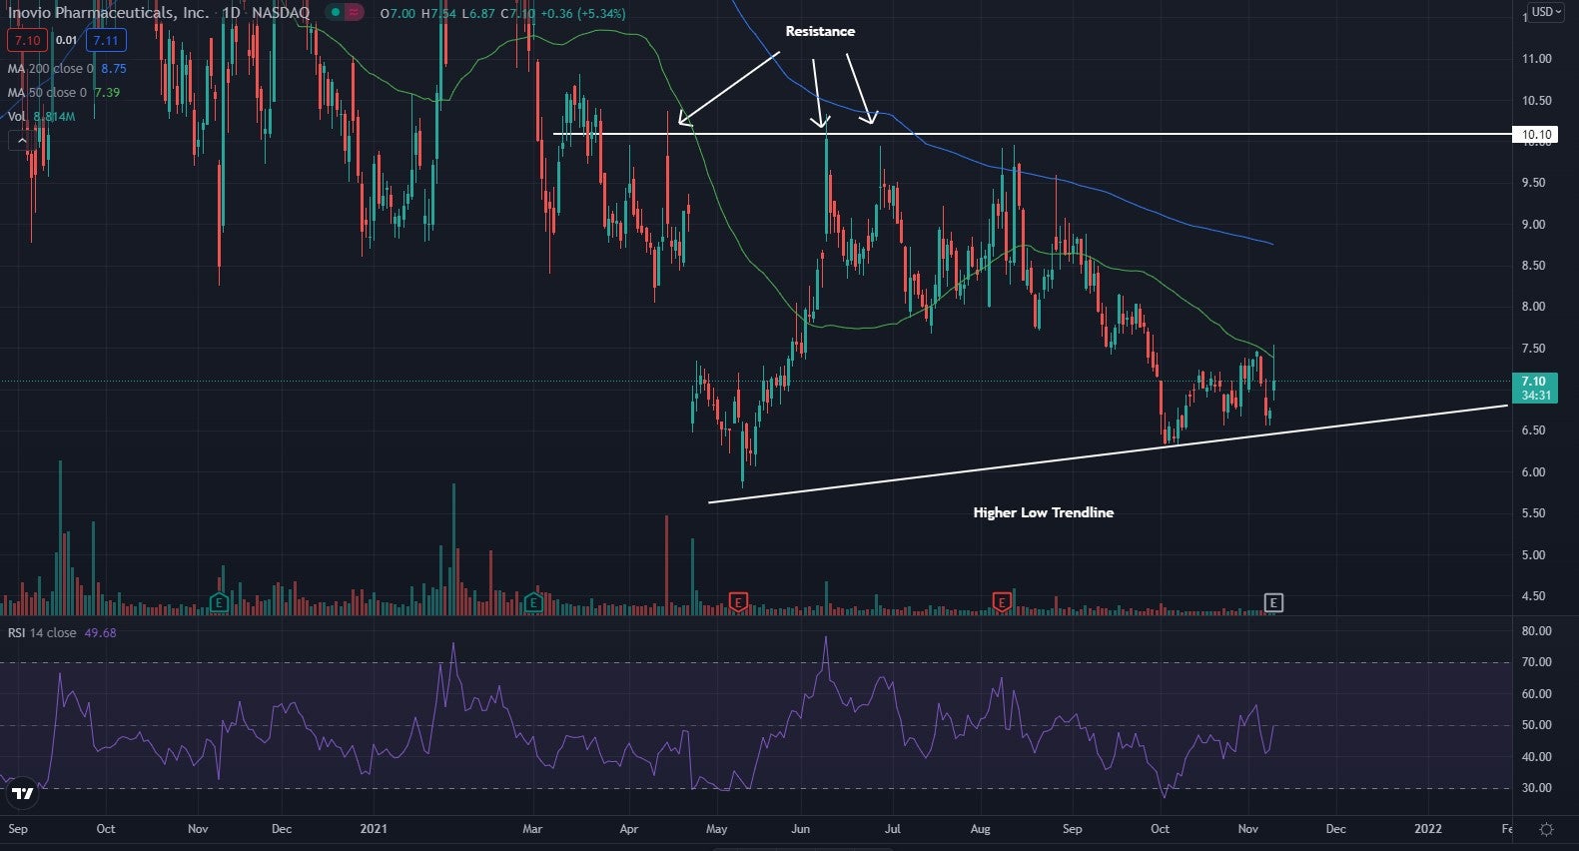Click the Mar time axis label
The width and height of the screenshot is (1579, 851).
click(x=533, y=829)
